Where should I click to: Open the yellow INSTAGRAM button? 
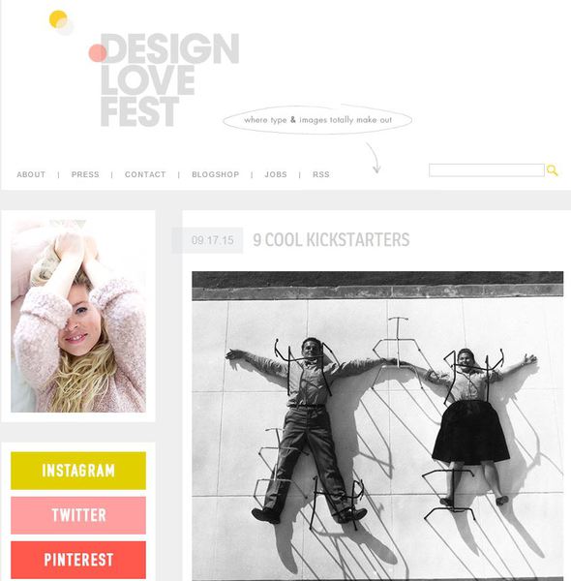(x=78, y=471)
